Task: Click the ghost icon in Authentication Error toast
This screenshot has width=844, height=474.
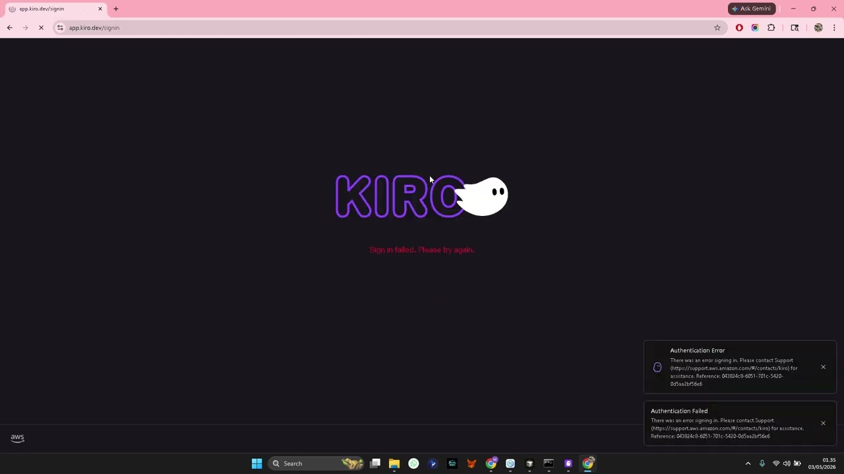Action: point(657,367)
